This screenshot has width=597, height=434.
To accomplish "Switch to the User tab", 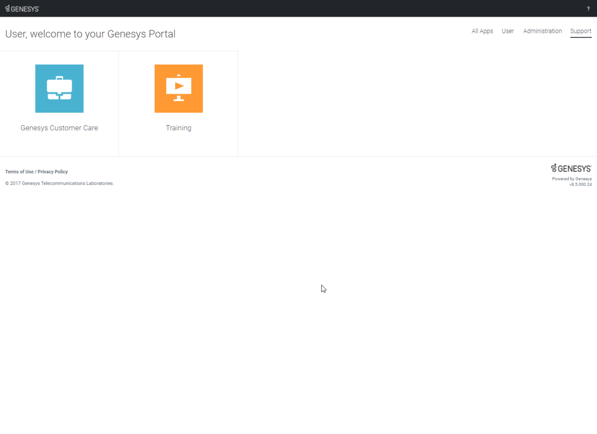I will click(x=507, y=31).
